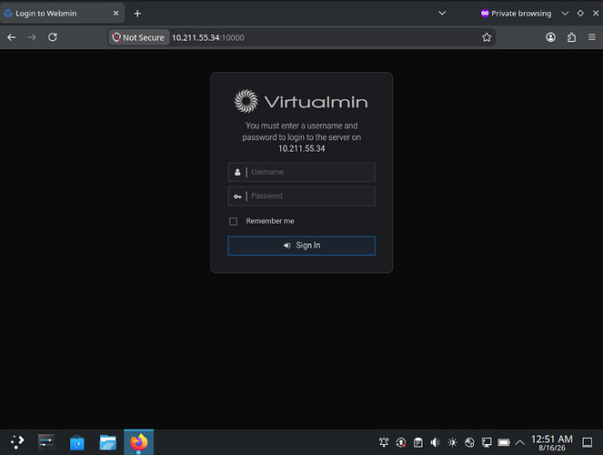Select the Login to Webmin tab

pos(62,14)
